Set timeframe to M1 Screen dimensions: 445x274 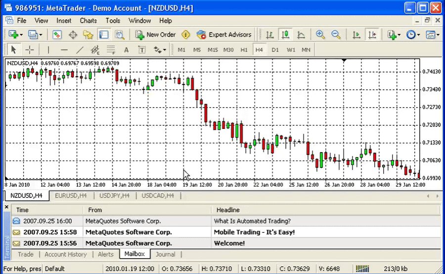coord(181,50)
